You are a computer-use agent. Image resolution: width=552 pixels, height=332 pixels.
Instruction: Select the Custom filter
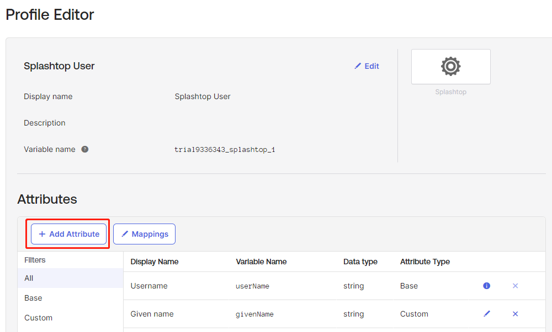pyautogui.click(x=71, y=318)
